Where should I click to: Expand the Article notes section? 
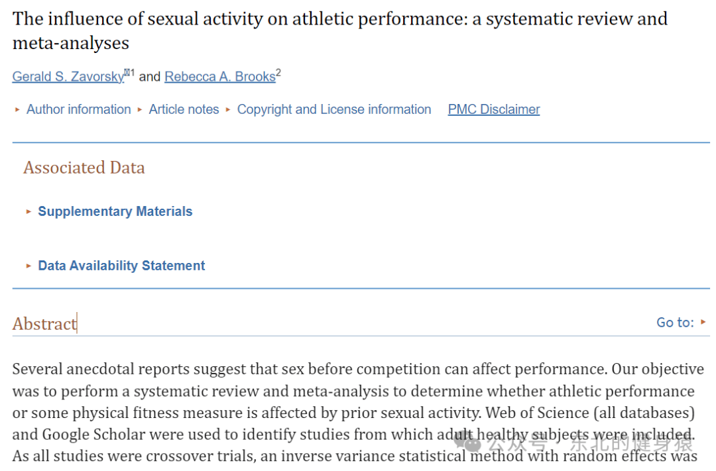point(184,109)
